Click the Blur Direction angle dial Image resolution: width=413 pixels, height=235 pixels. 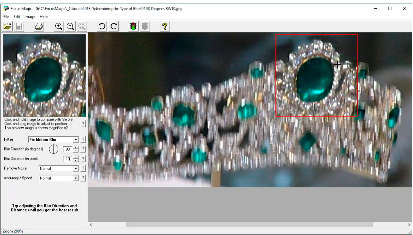(53, 149)
